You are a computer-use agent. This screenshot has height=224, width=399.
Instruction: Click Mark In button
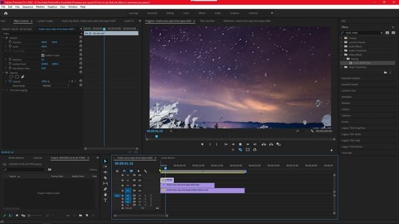coord(210,144)
